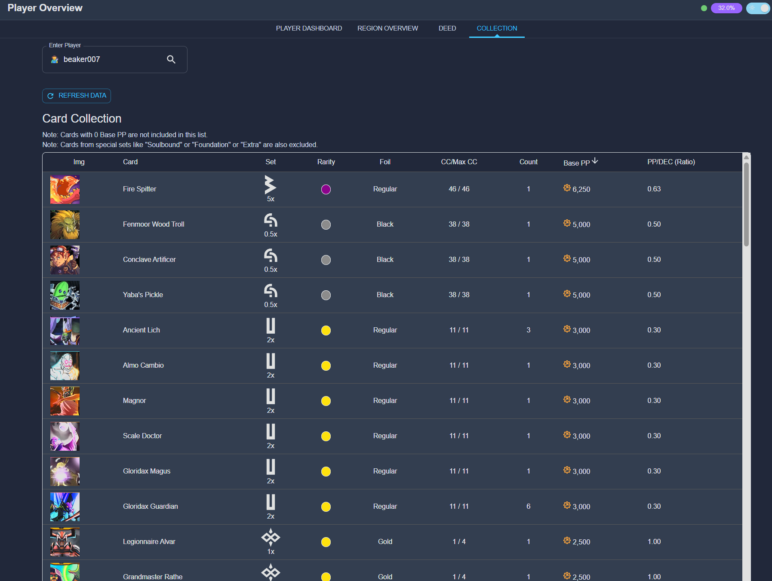Open the Region Overview tab
The width and height of the screenshot is (772, 581).
point(388,28)
